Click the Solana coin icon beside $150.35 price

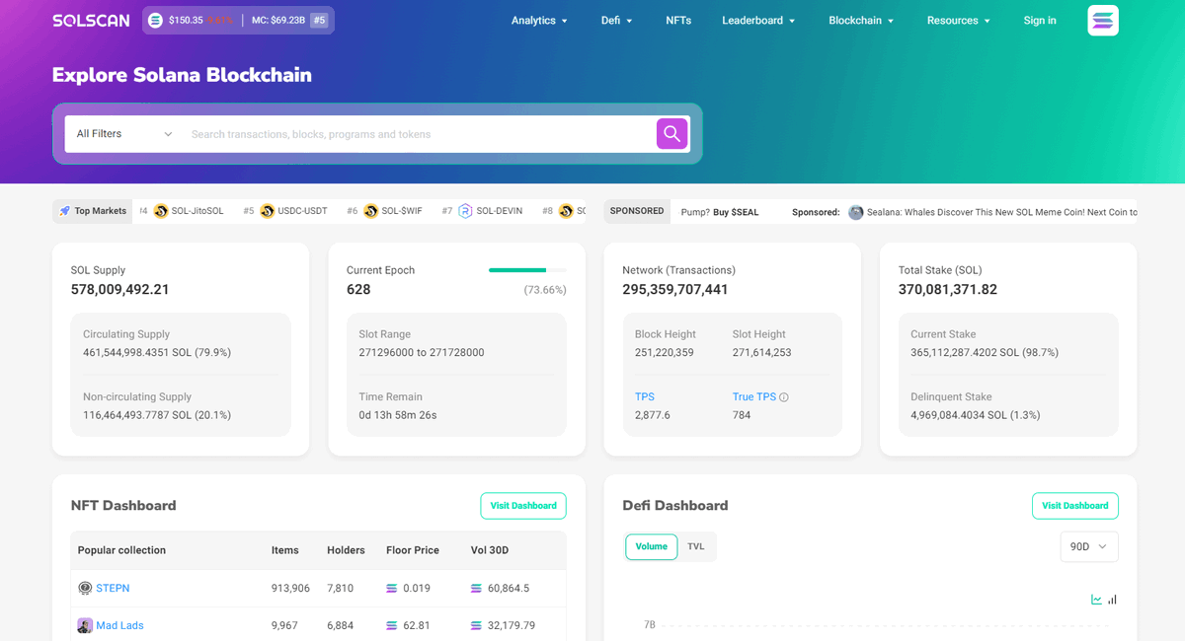(x=156, y=21)
